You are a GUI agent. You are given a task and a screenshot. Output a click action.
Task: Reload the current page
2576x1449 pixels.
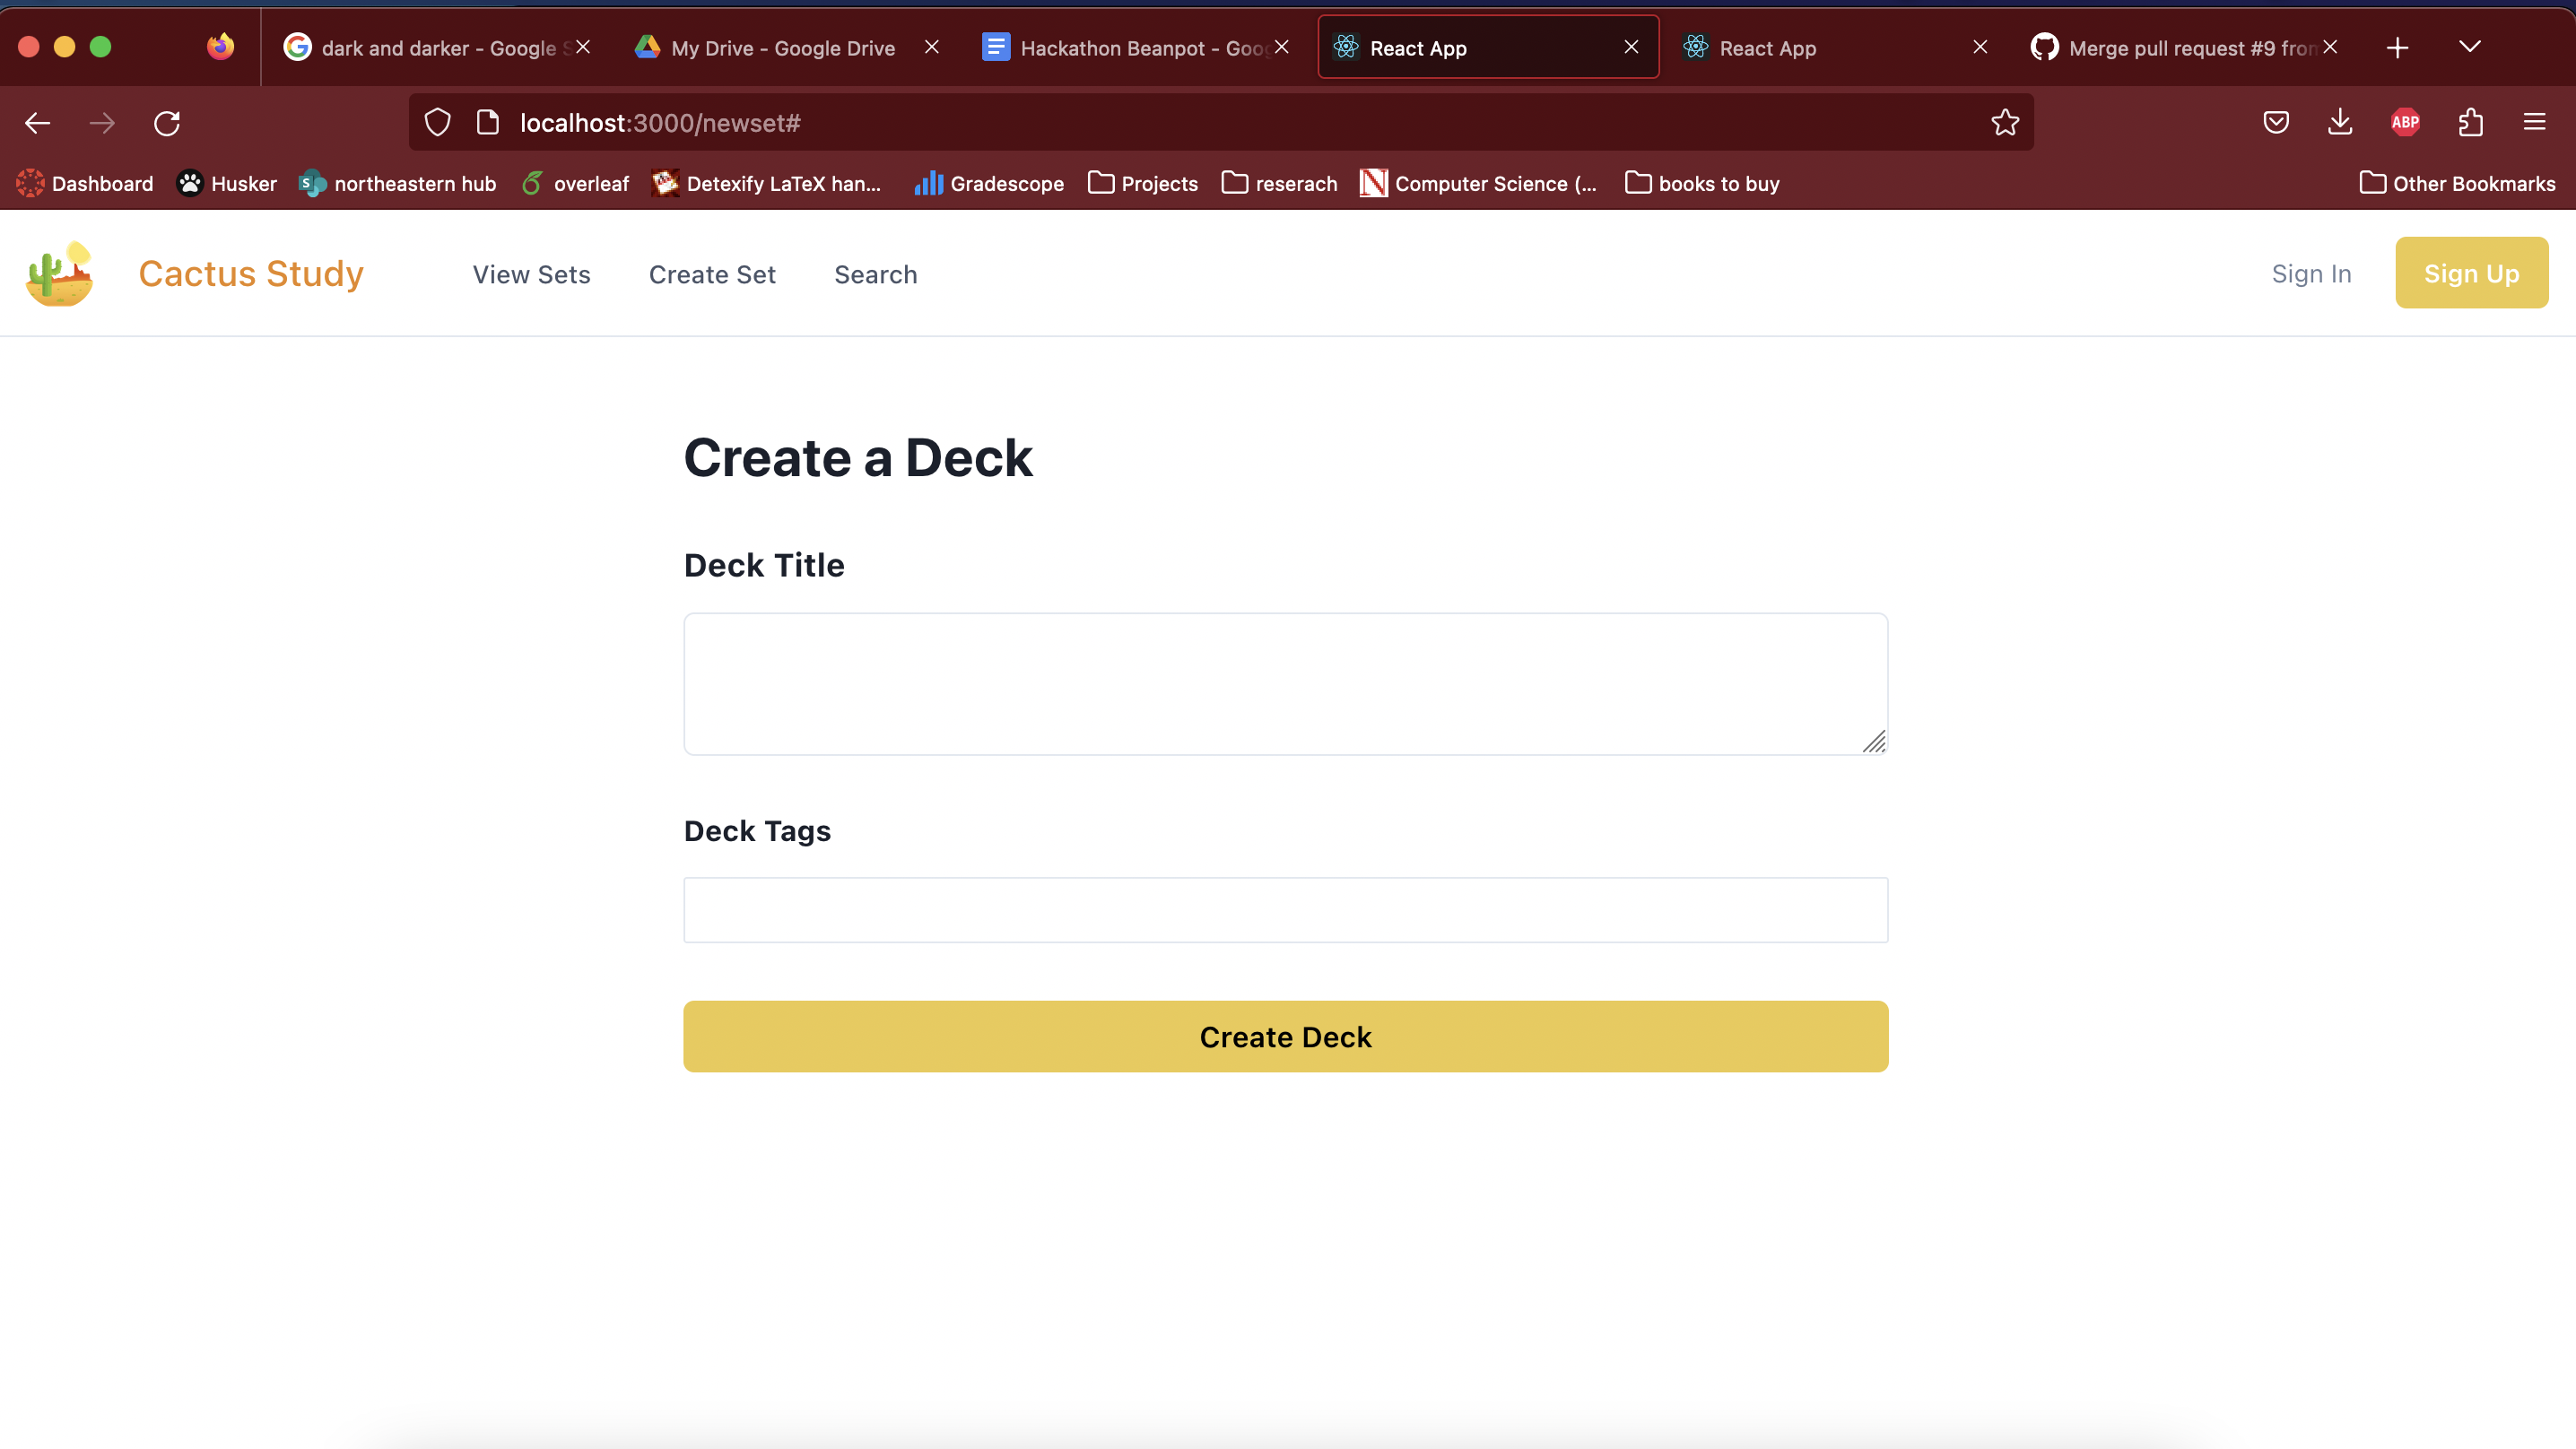(167, 123)
